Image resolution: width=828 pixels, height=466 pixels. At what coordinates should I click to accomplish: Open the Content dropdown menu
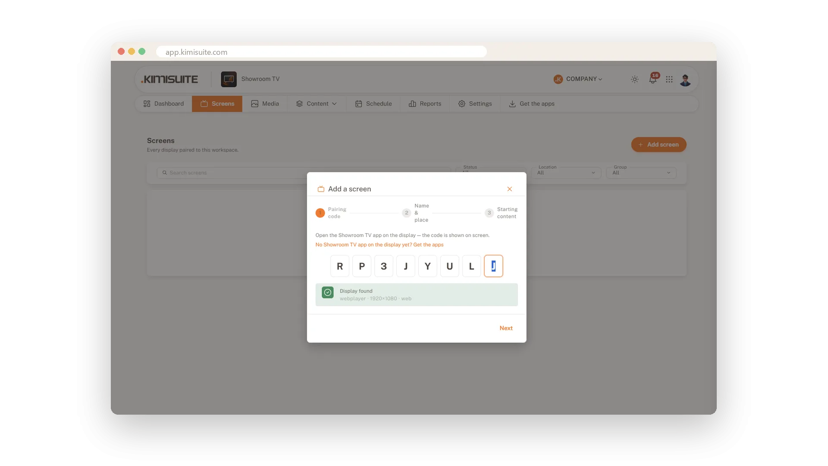click(x=317, y=104)
